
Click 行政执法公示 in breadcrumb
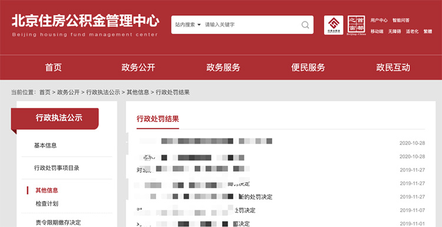click(103, 92)
